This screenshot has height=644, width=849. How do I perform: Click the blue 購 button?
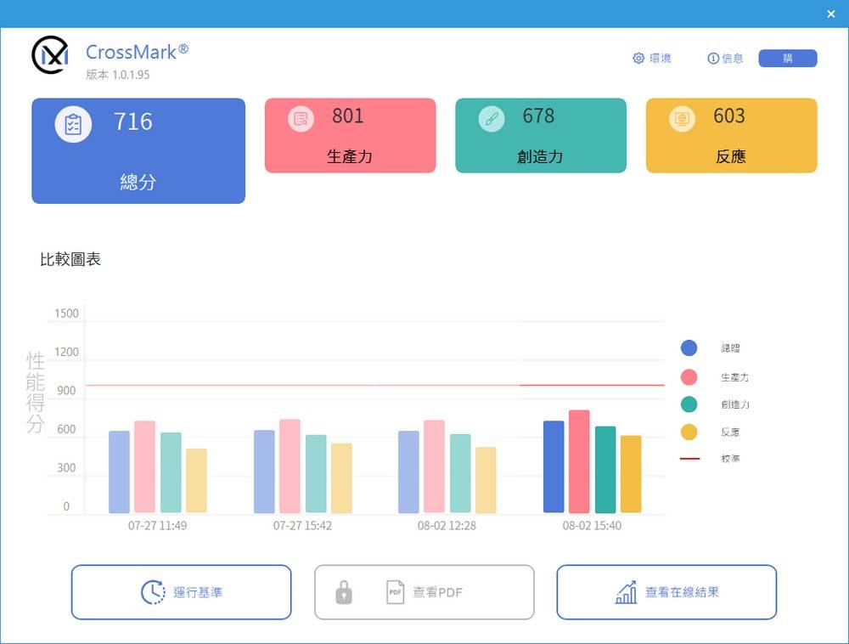(x=788, y=58)
